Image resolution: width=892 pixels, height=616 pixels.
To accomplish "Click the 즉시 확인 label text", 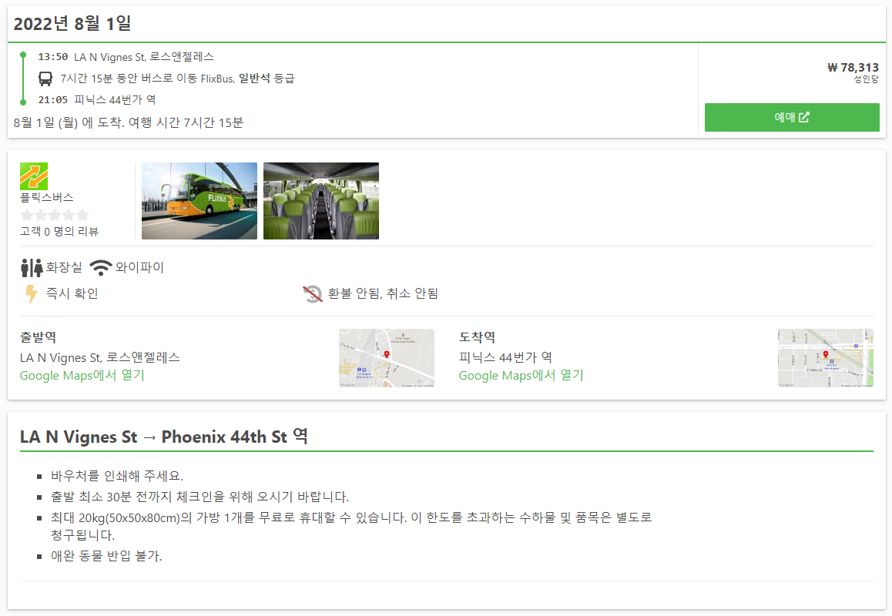I will point(72,293).
